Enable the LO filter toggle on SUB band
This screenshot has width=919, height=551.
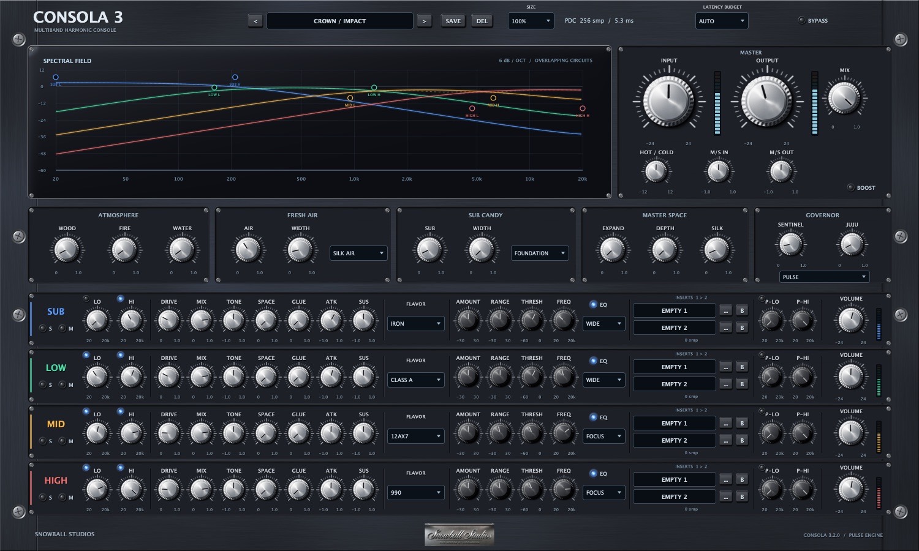tap(86, 299)
